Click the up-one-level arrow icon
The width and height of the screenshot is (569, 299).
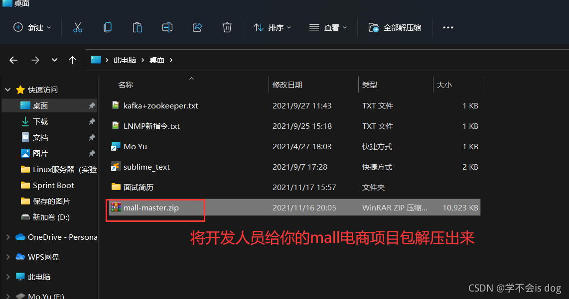(x=72, y=60)
